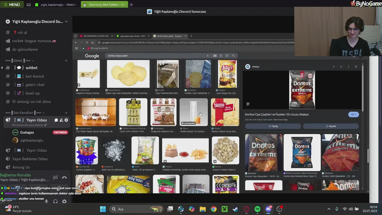382x215 pixels.
Task: Submit Google search magnifier icon
Action: click(x=233, y=56)
